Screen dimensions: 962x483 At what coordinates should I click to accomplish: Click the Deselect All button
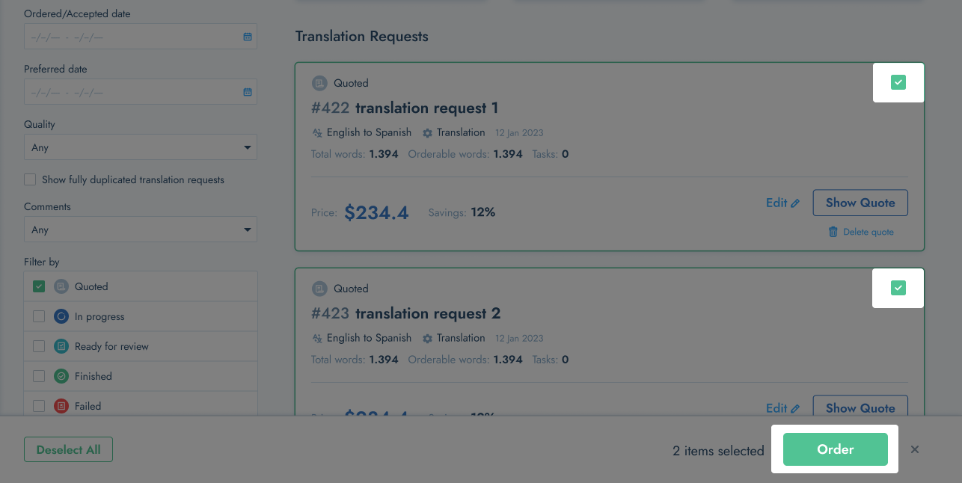coord(68,449)
